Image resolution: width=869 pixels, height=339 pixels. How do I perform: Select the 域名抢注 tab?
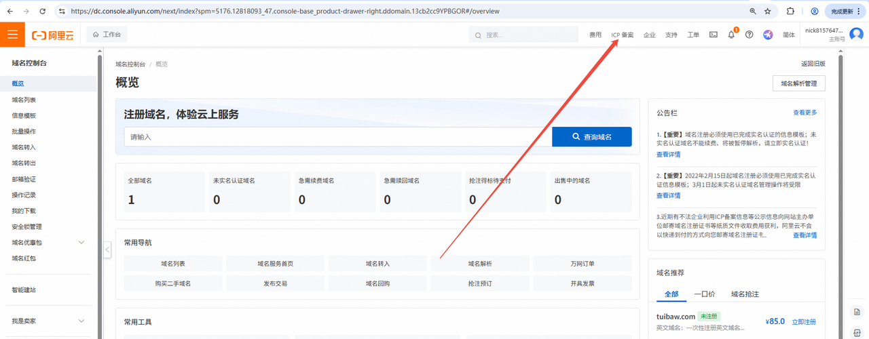click(745, 294)
